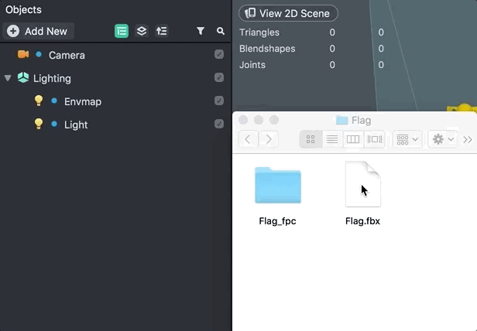Viewport: 477px width, 331px height.
Task: Toggle Camera visibility checkbox
Action: point(219,54)
